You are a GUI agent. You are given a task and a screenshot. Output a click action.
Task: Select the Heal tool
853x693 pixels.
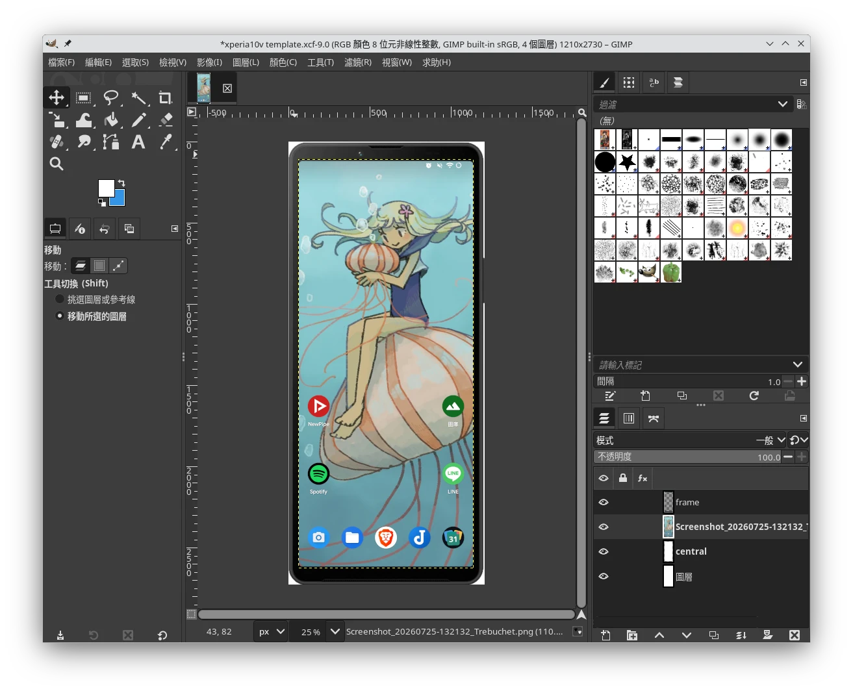[x=57, y=142]
